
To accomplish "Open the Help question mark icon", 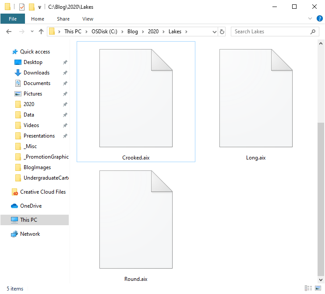I will 319,18.
